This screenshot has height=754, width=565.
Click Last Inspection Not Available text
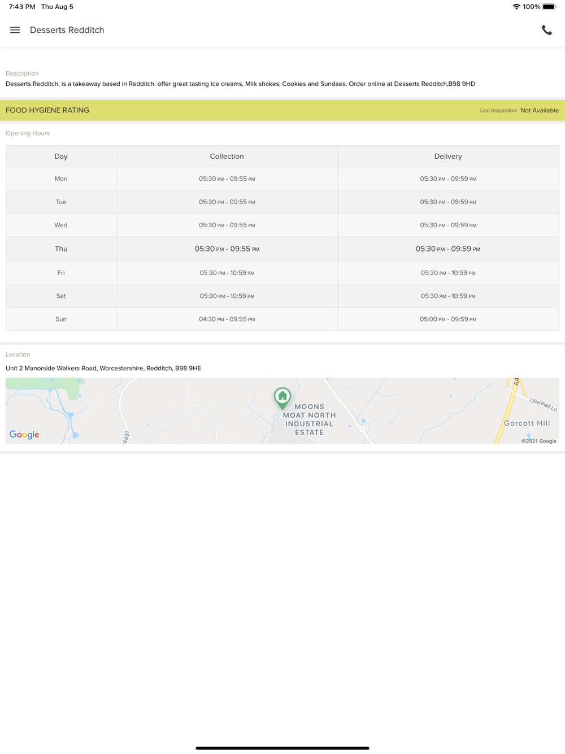tap(519, 110)
